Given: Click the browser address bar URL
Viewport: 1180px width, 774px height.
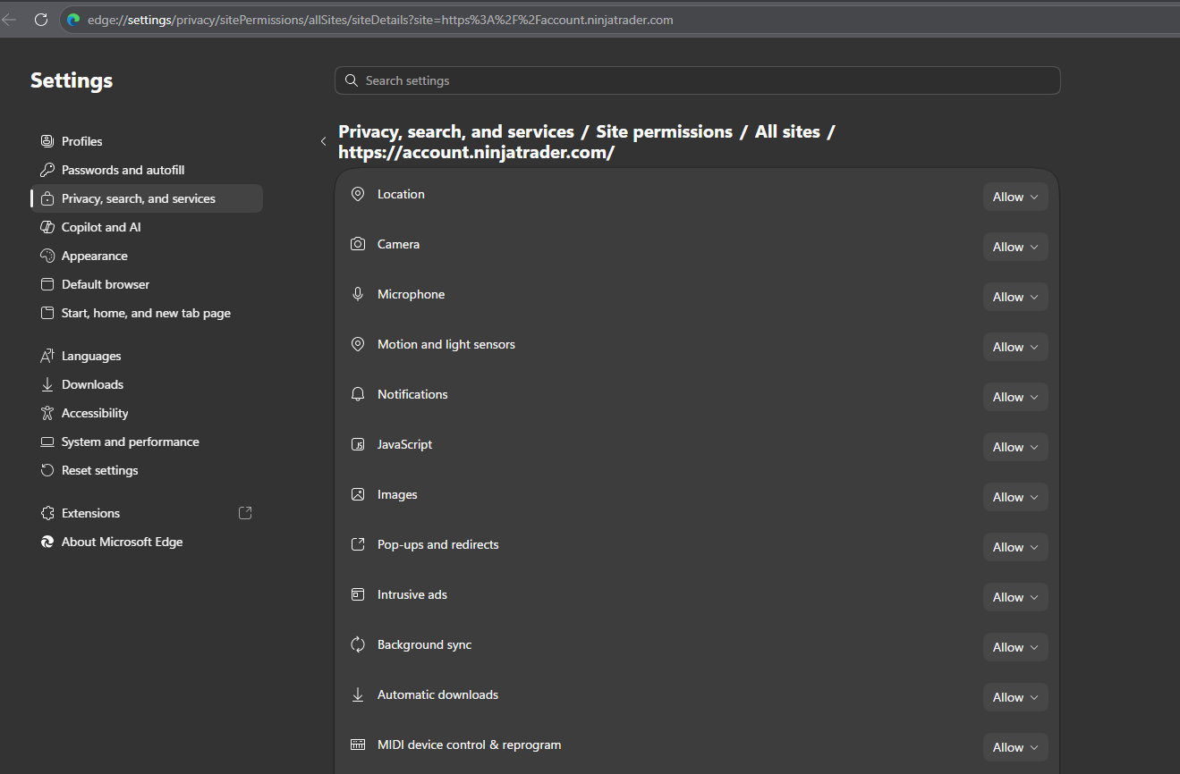Looking at the screenshot, I should pyautogui.click(x=380, y=20).
